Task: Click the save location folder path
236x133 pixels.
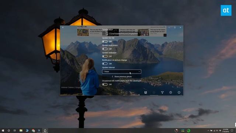Action: tap(121, 34)
